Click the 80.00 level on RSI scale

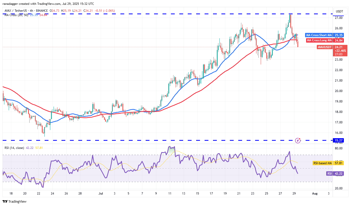click(x=339, y=148)
